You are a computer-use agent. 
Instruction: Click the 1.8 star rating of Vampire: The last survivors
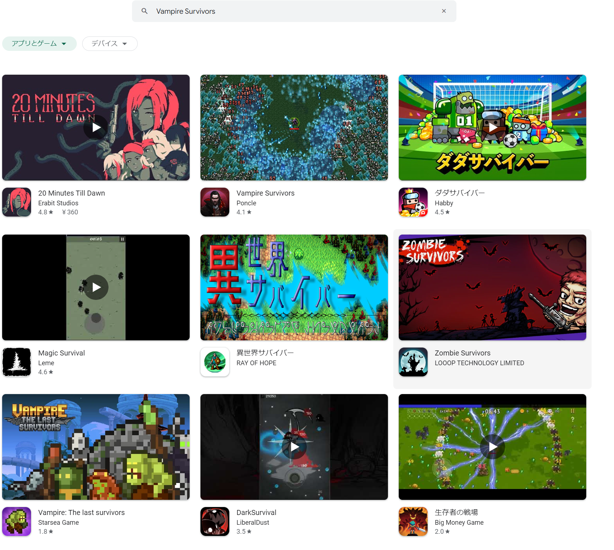coord(46,532)
